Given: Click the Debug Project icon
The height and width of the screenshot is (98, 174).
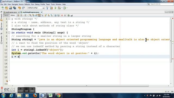Looking at the screenshot, I should tap(59, 8).
